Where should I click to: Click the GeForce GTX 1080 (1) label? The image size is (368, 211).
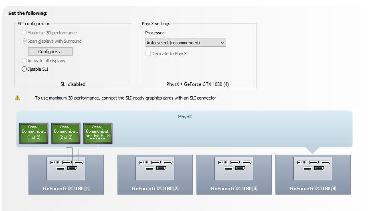[66, 189]
